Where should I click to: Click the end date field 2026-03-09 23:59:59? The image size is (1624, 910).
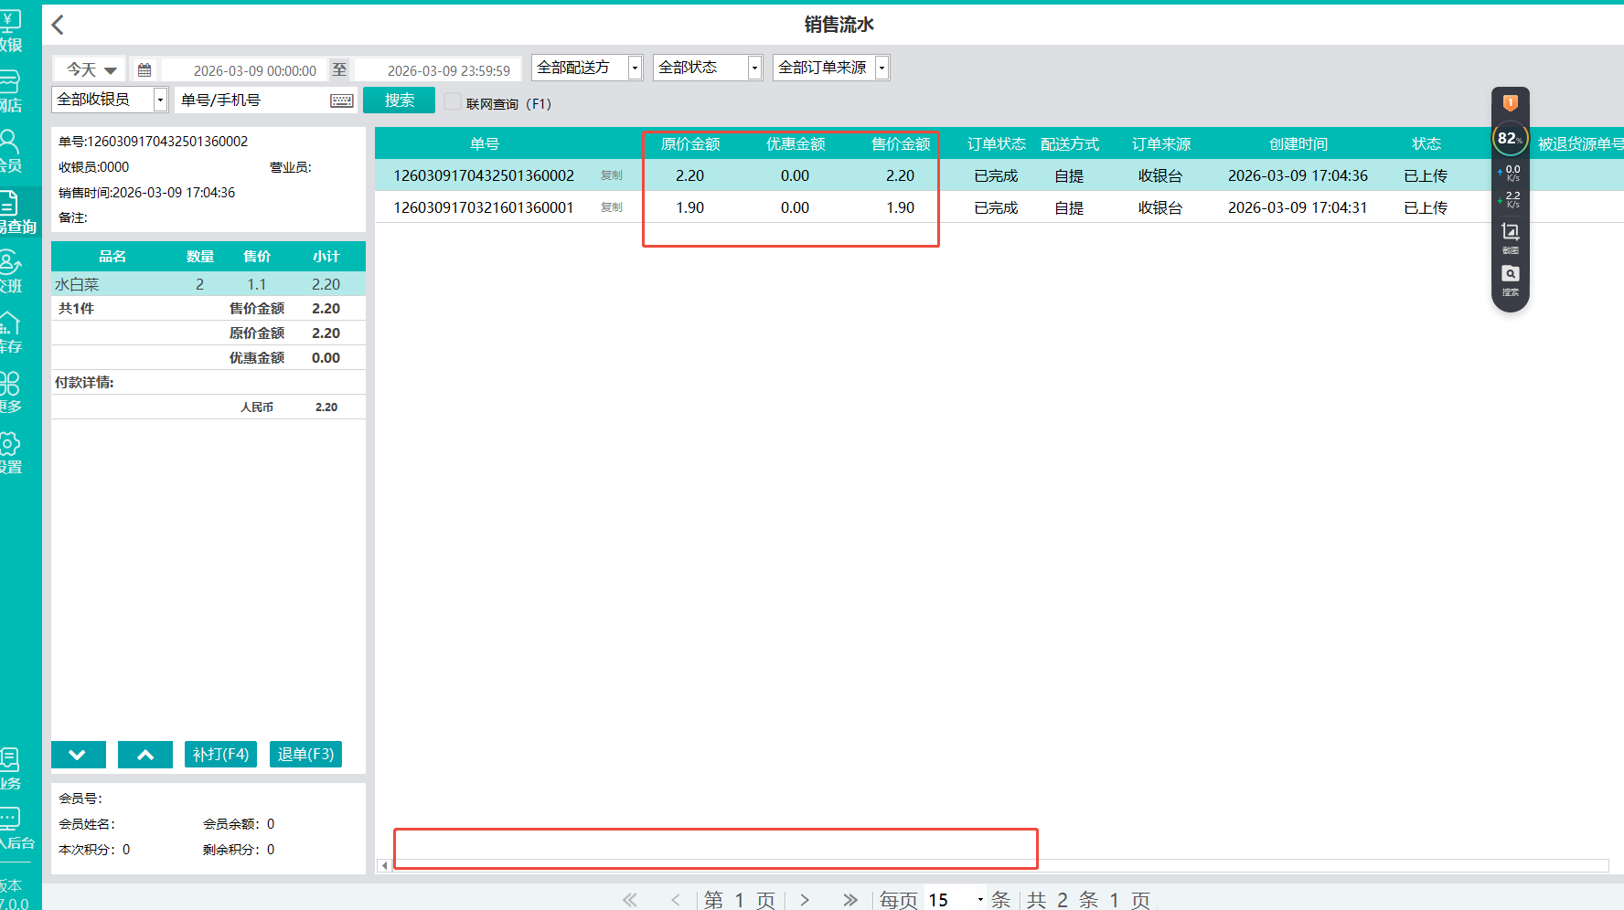[437, 70]
